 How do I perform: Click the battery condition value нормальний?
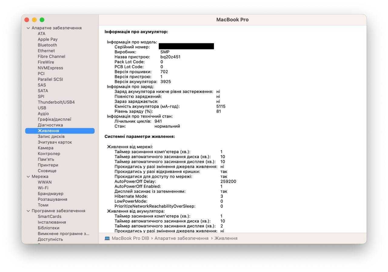167,126
